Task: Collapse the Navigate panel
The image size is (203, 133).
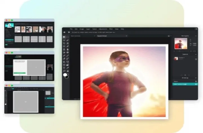Action: (196, 36)
